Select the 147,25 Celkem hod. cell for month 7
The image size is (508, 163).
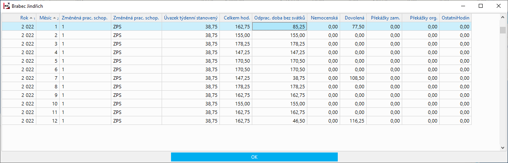tap(236, 78)
